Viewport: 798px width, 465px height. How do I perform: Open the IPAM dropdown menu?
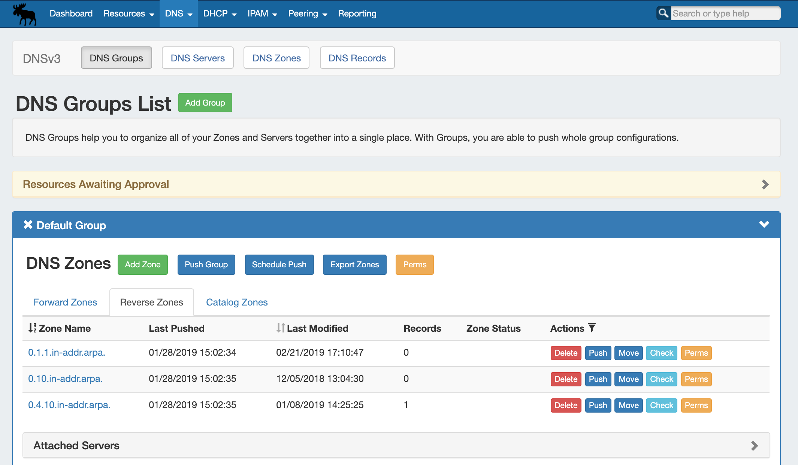262,13
